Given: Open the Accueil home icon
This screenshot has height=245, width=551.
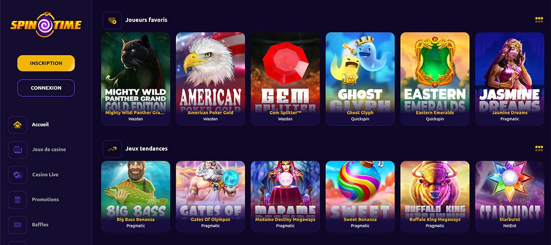Looking at the screenshot, I should 17,125.
